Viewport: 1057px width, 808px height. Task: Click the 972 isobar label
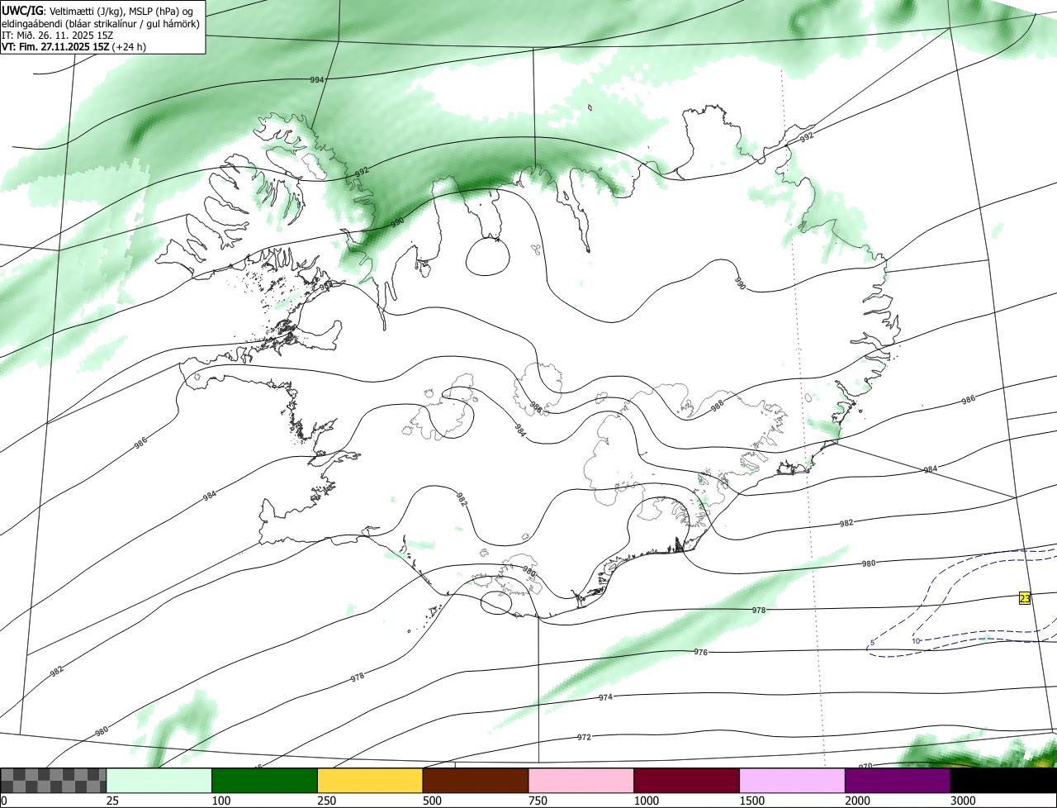584,737
